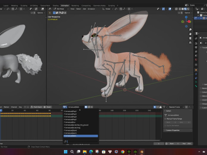Toggle camera view icon in the viewport
This screenshot has height=155, width=207.
click(x=190, y=38)
